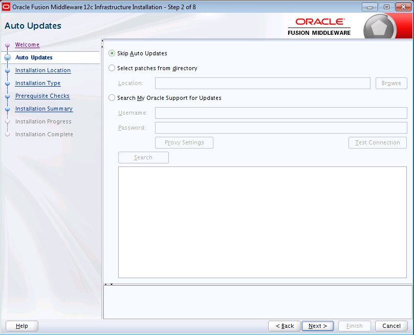Image resolution: width=414 pixels, height=335 pixels.
Task: Open the Installation Location step link
Action: click(x=43, y=70)
